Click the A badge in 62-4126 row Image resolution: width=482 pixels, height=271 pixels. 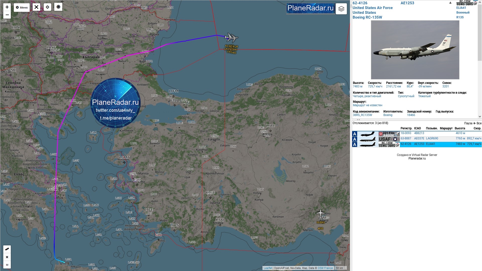click(355, 144)
